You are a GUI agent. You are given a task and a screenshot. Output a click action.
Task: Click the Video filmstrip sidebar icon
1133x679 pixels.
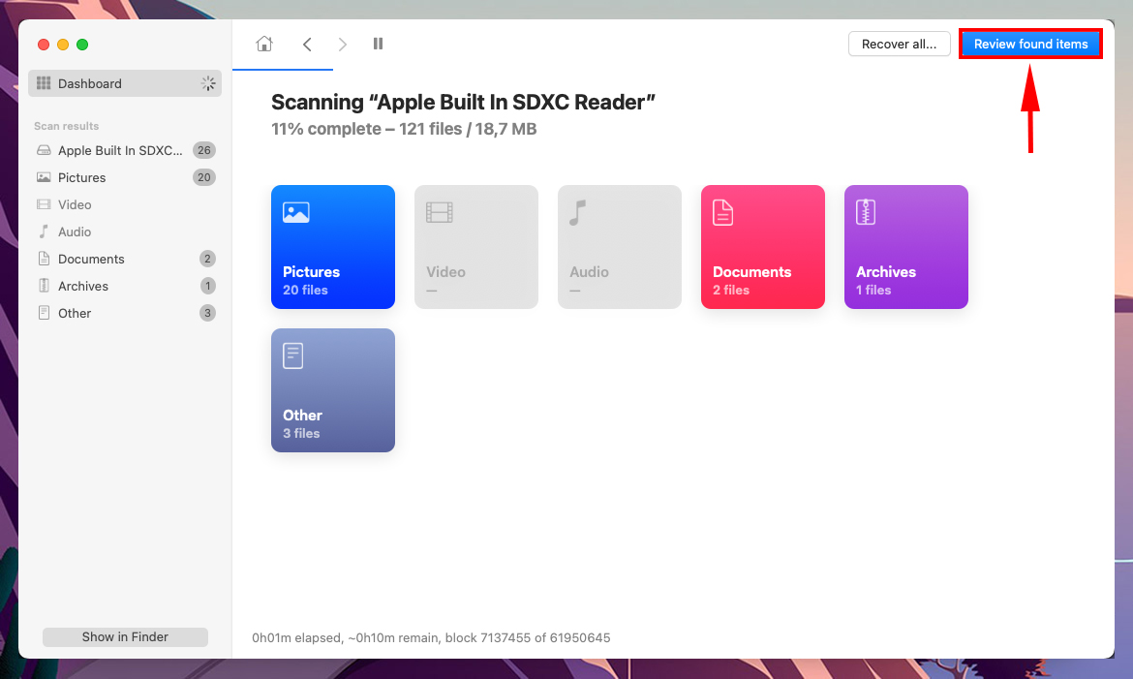pyautogui.click(x=44, y=204)
